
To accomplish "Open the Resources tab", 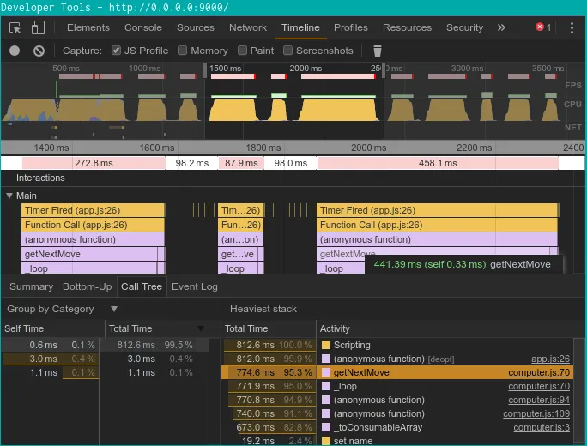I will [407, 27].
